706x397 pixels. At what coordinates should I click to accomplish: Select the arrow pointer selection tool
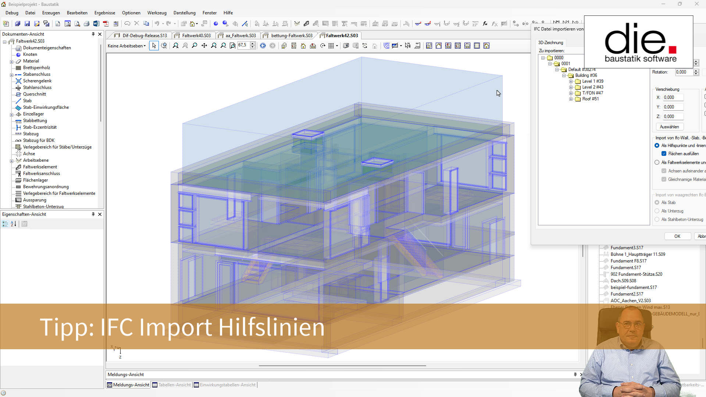pos(154,46)
